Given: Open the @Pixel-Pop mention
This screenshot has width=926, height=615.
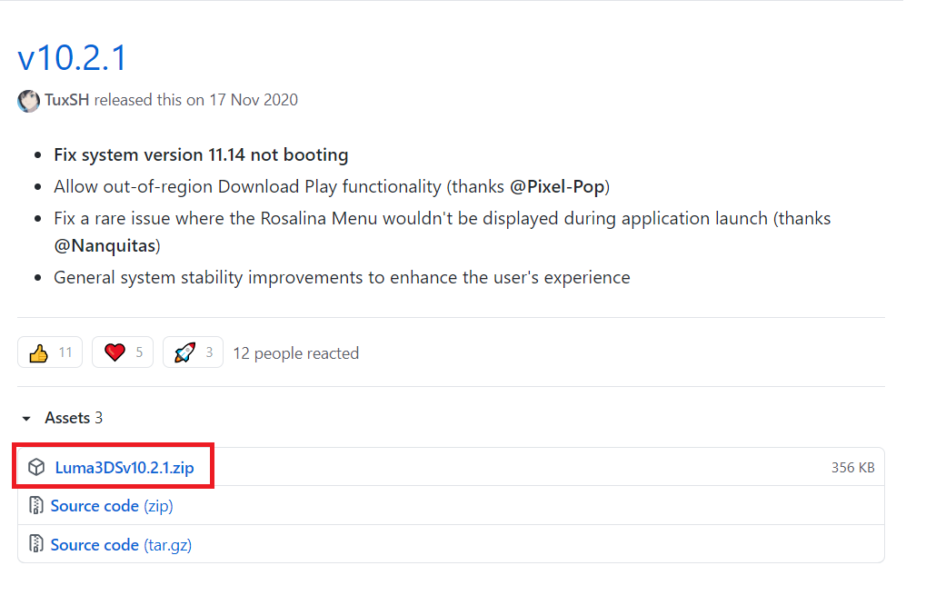Looking at the screenshot, I should click(557, 187).
